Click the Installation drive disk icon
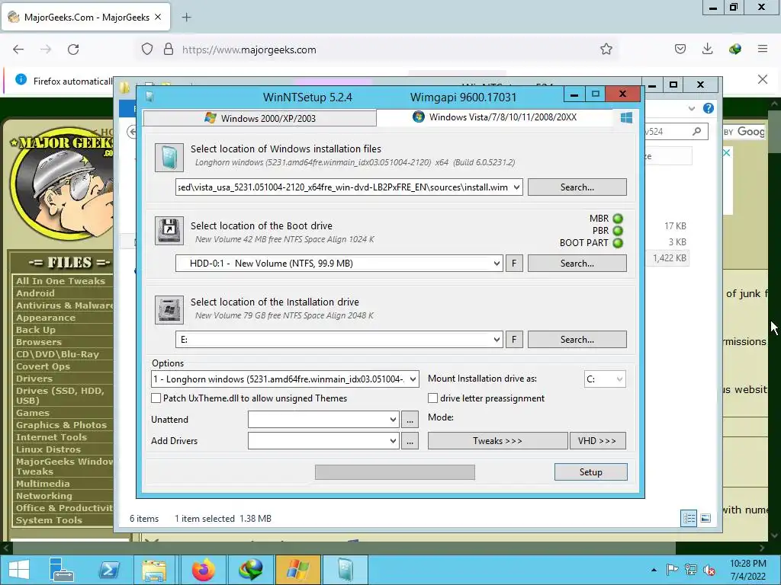This screenshot has height=585, width=781. pos(169,310)
